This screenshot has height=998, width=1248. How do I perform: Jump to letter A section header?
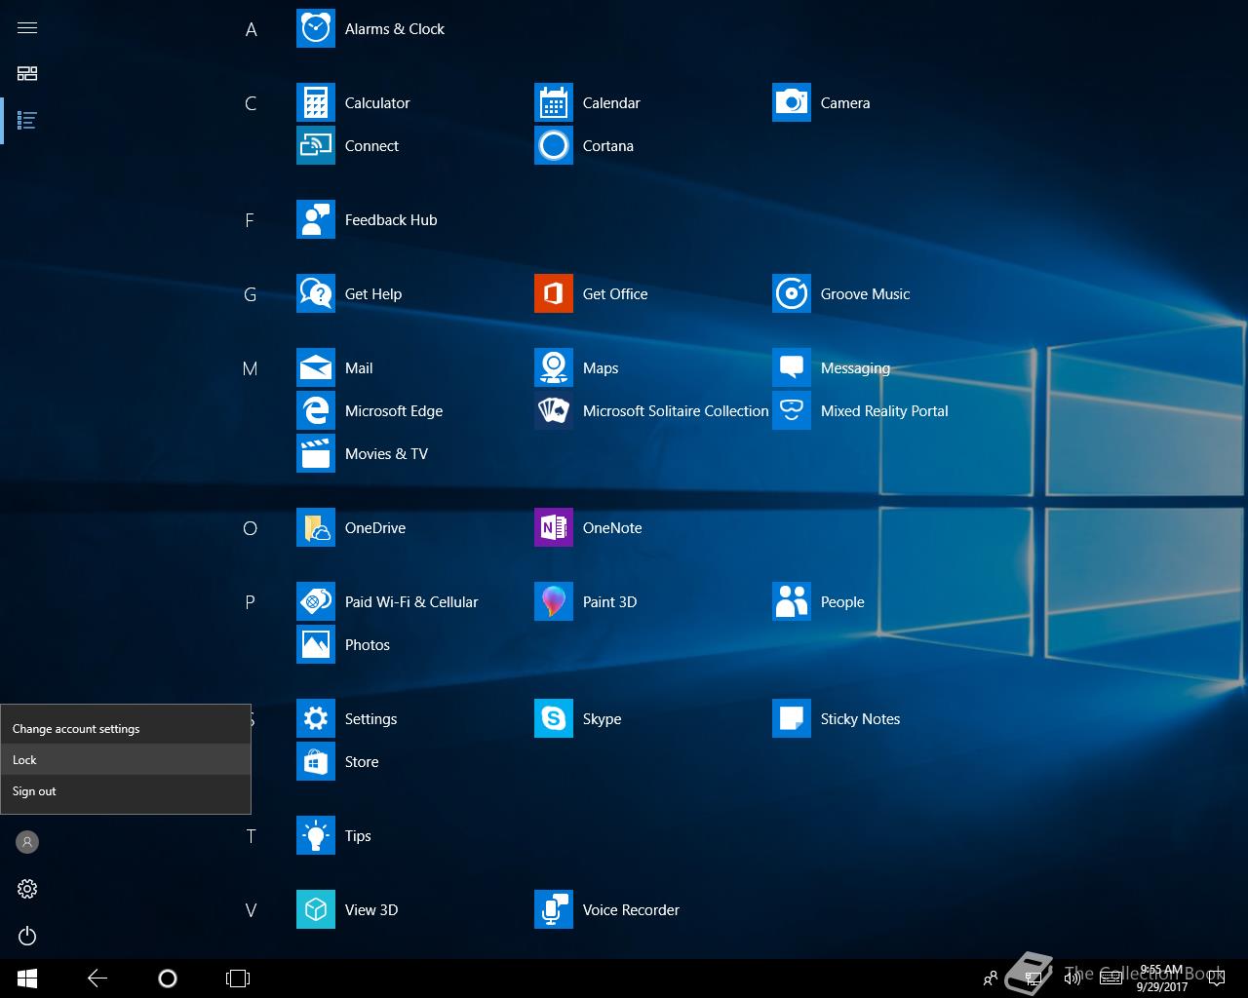[251, 29]
